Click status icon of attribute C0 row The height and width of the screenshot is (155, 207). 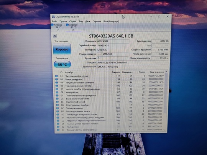pos(58,121)
